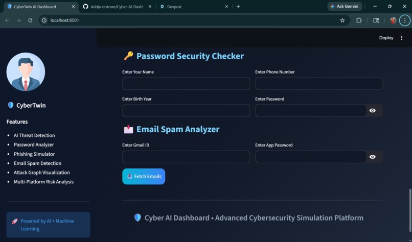Image resolution: width=412 pixels, height=242 pixels.
Task: Click the Powered by AI + Machine Learning text
Action: (47, 225)
